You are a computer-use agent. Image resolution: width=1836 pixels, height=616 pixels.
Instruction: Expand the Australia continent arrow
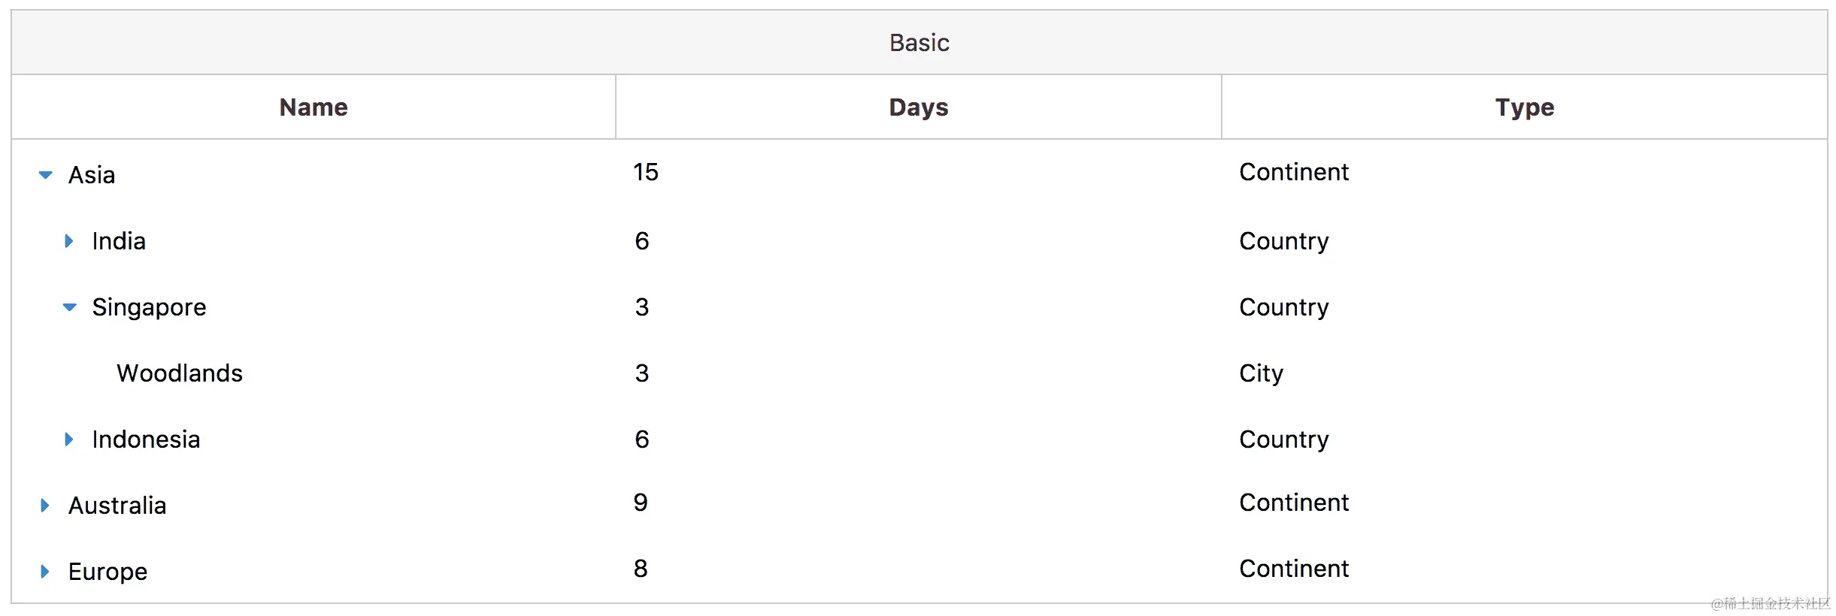pyautogui.click(x=44, y=506)
